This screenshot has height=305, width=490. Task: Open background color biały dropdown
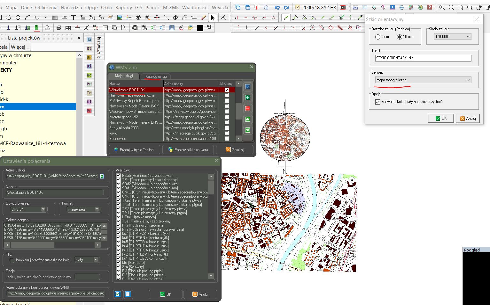click(x=86, y=260)
